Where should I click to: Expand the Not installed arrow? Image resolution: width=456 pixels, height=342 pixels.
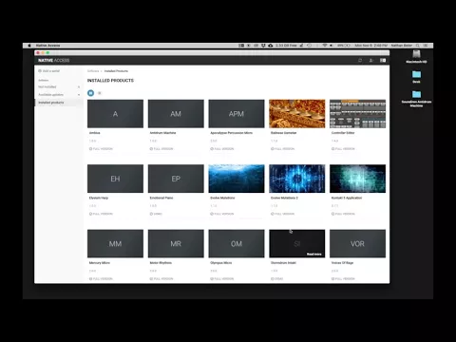pyautogui.click(x=79, y=86)
